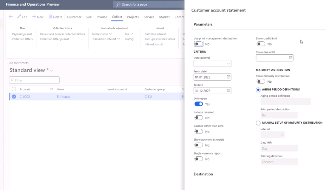Viewport: 326px width, 190px height.
Task: Expand the Transaction interest dropdown
Action: pos(118,39)
